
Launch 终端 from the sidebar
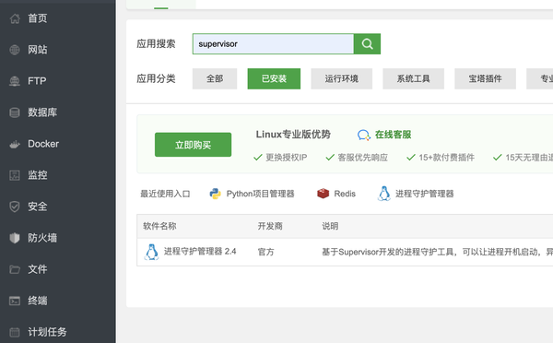[x=38, y=301]
